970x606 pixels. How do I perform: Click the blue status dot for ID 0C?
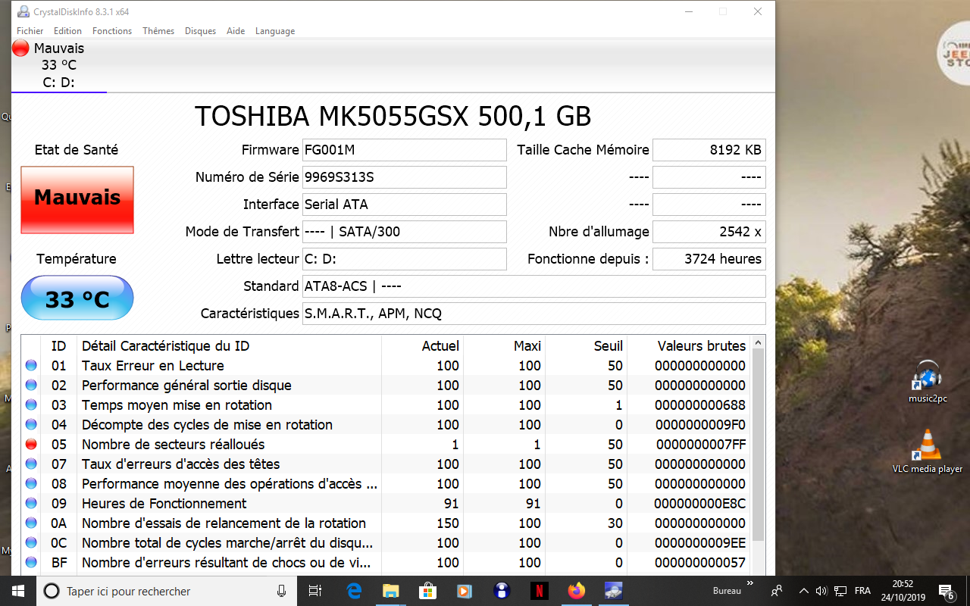coord(31,543)
